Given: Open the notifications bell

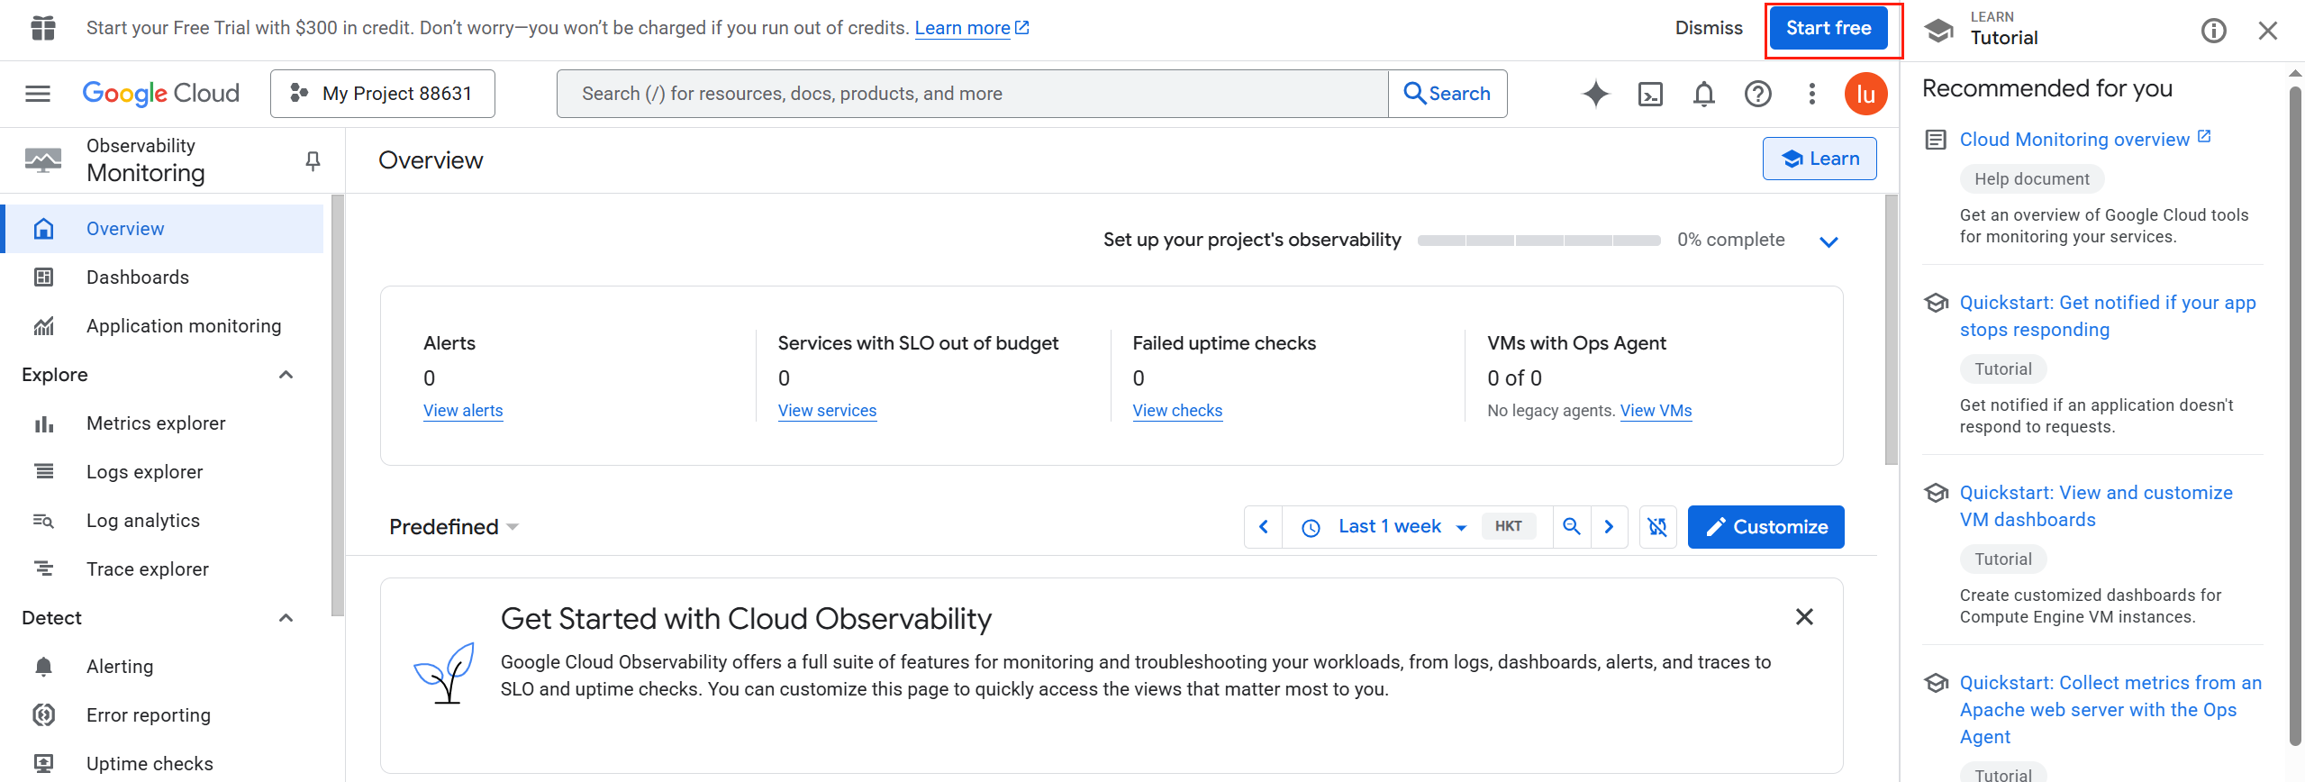Looking at the screenshot, I should [x=1703, y=94].
